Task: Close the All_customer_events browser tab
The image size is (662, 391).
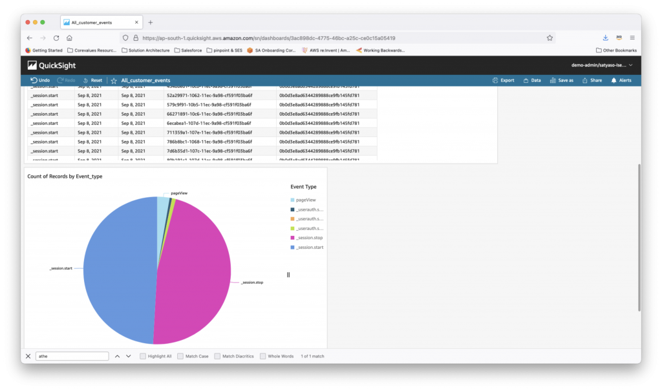Action: click(x=136, y=23)
